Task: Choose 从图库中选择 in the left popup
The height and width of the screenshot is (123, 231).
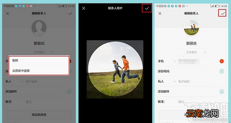Action: point(39,71)
